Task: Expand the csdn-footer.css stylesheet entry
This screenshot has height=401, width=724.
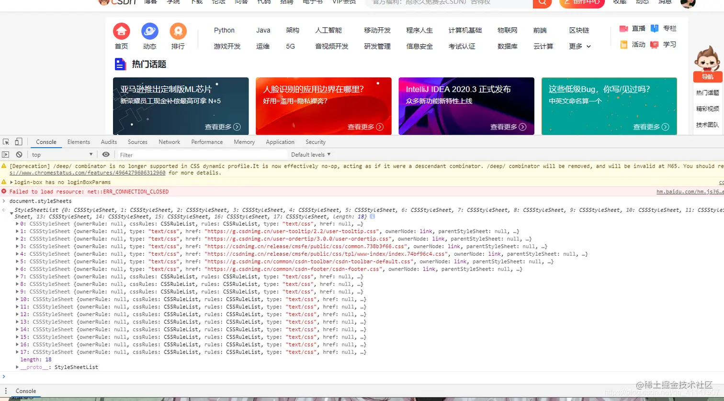Action: (x=18, y=269)
